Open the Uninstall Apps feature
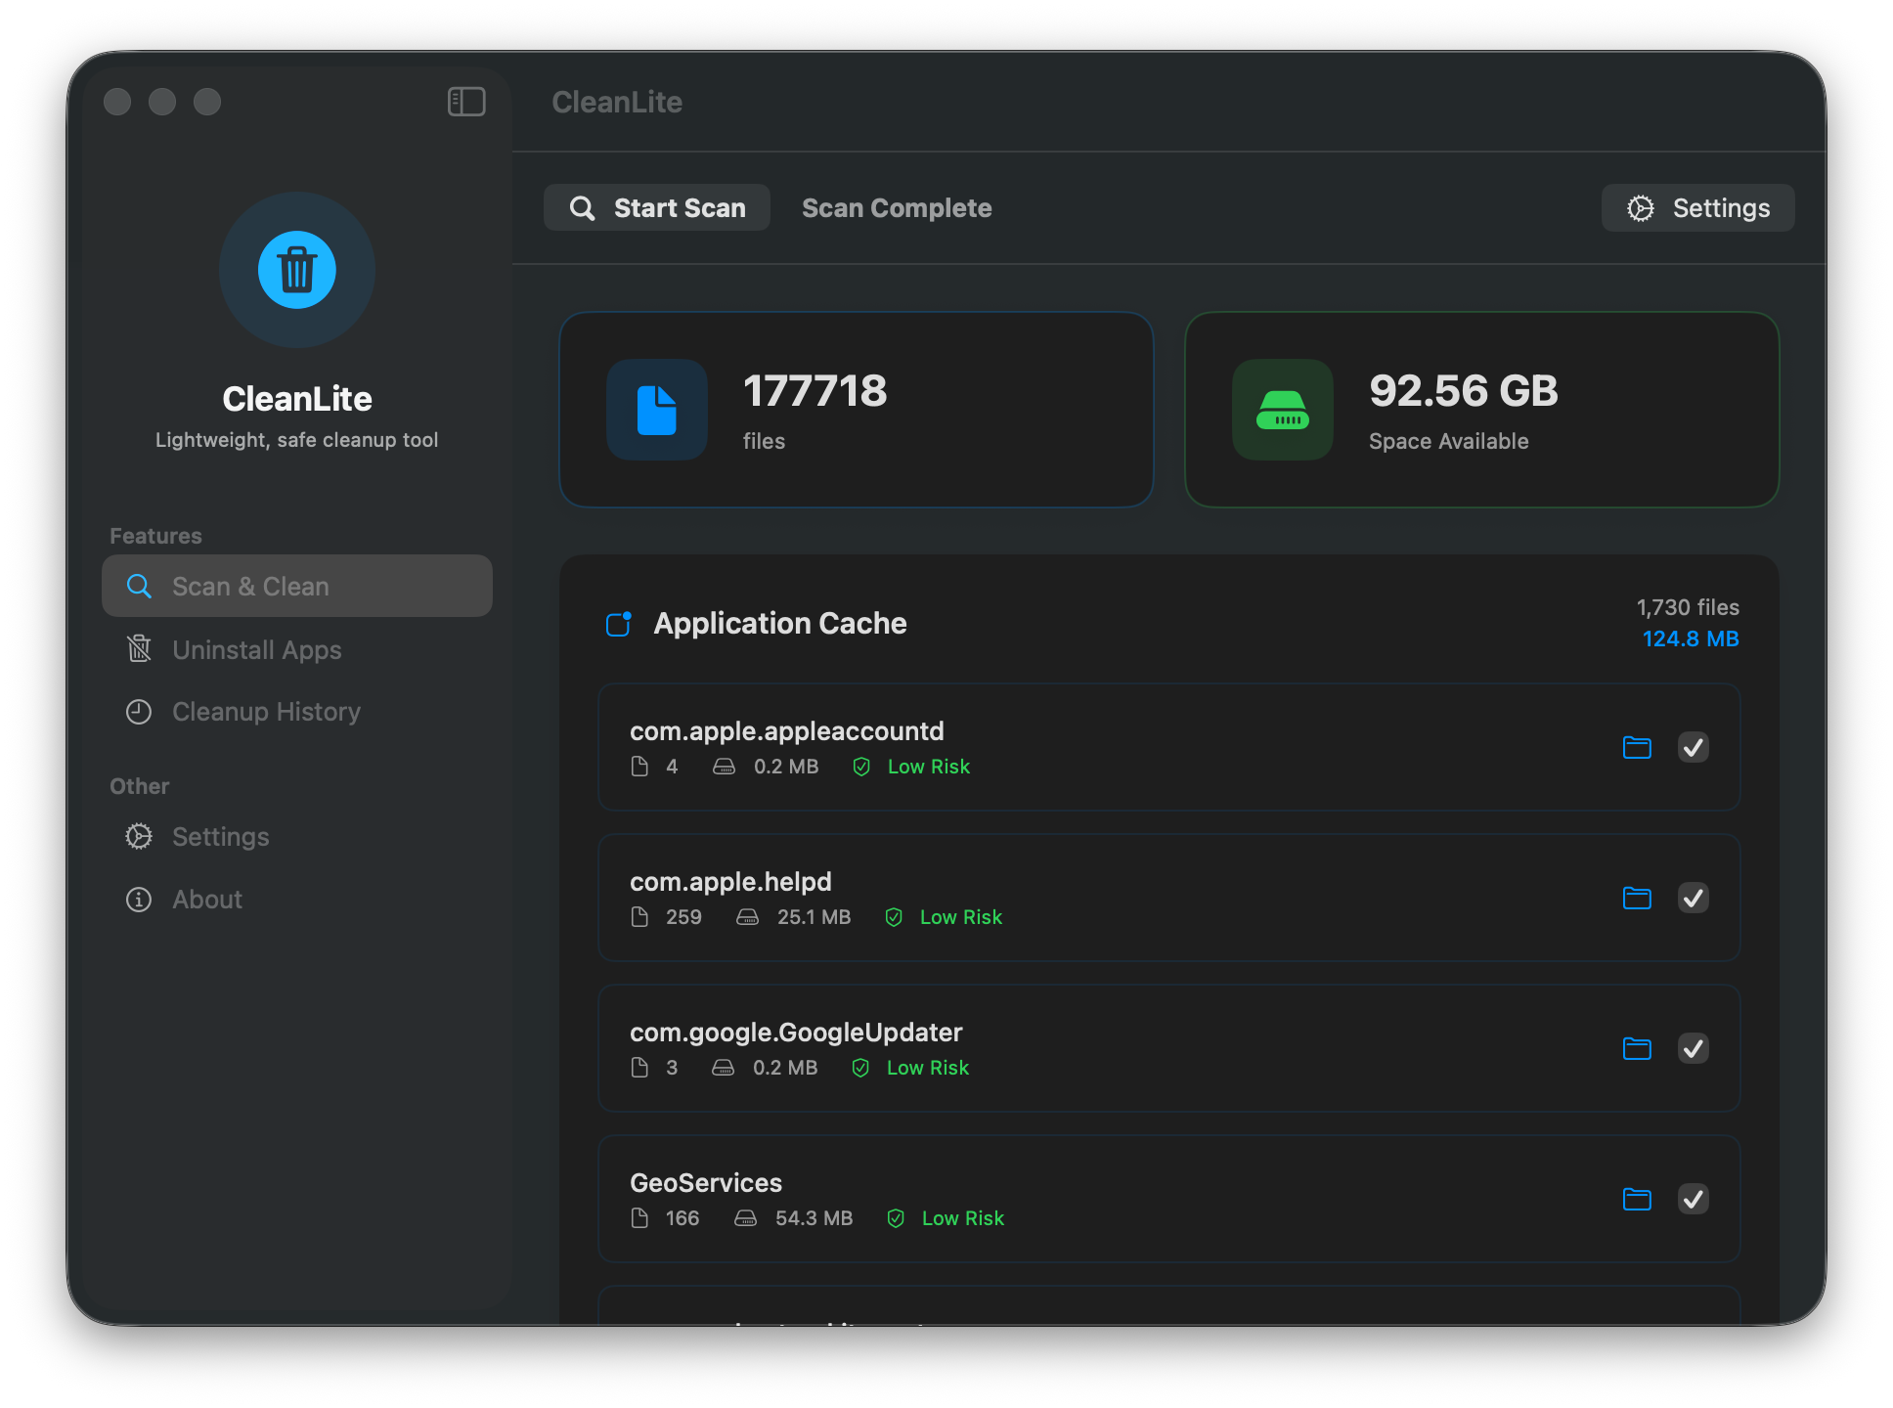 [x=256, y=649]
